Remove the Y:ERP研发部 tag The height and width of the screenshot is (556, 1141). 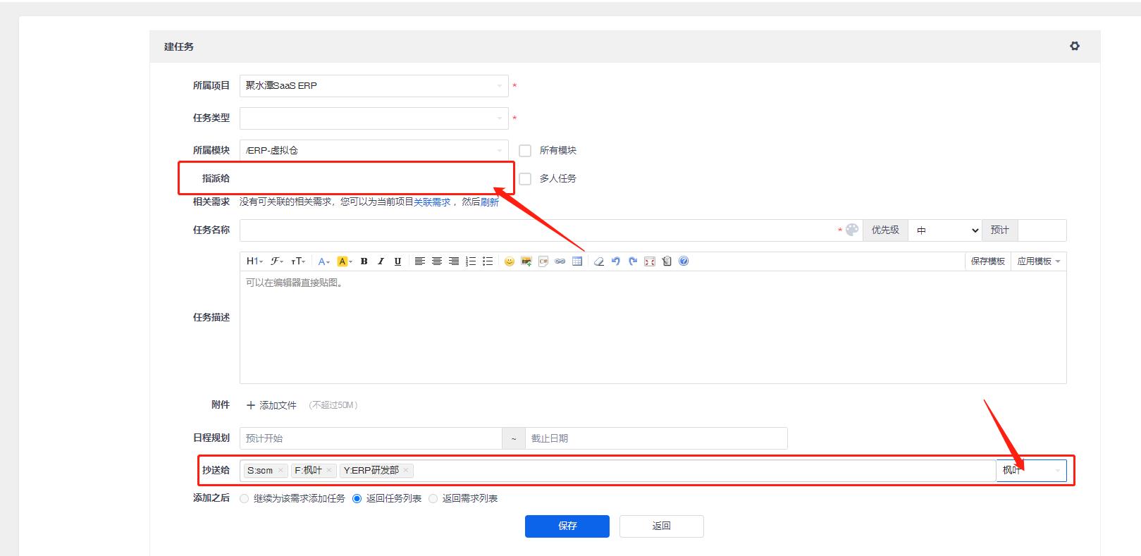406,471
